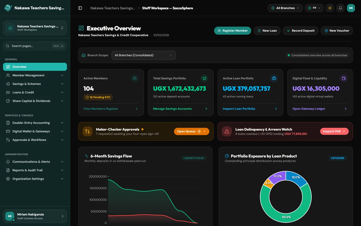This screenshot has height=226, width=361.
Task: Click the Loan Delinquency warning triangle icon
Action: (227, 131)
